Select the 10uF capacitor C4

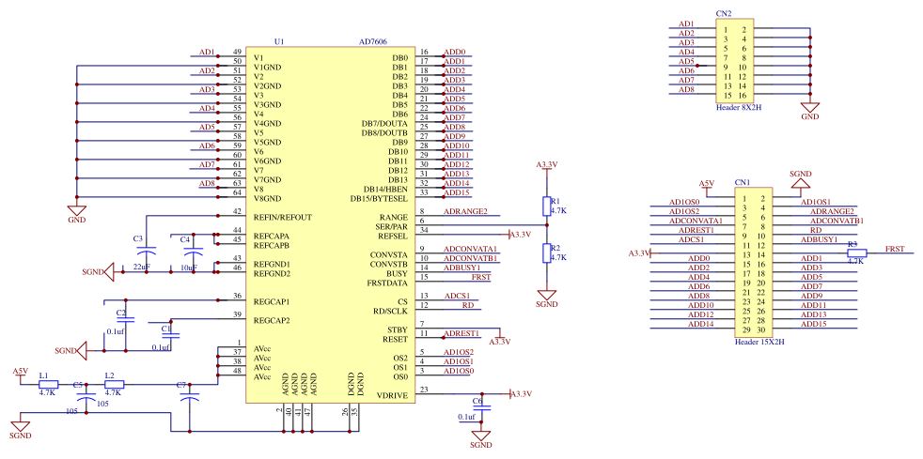(193, 252)
